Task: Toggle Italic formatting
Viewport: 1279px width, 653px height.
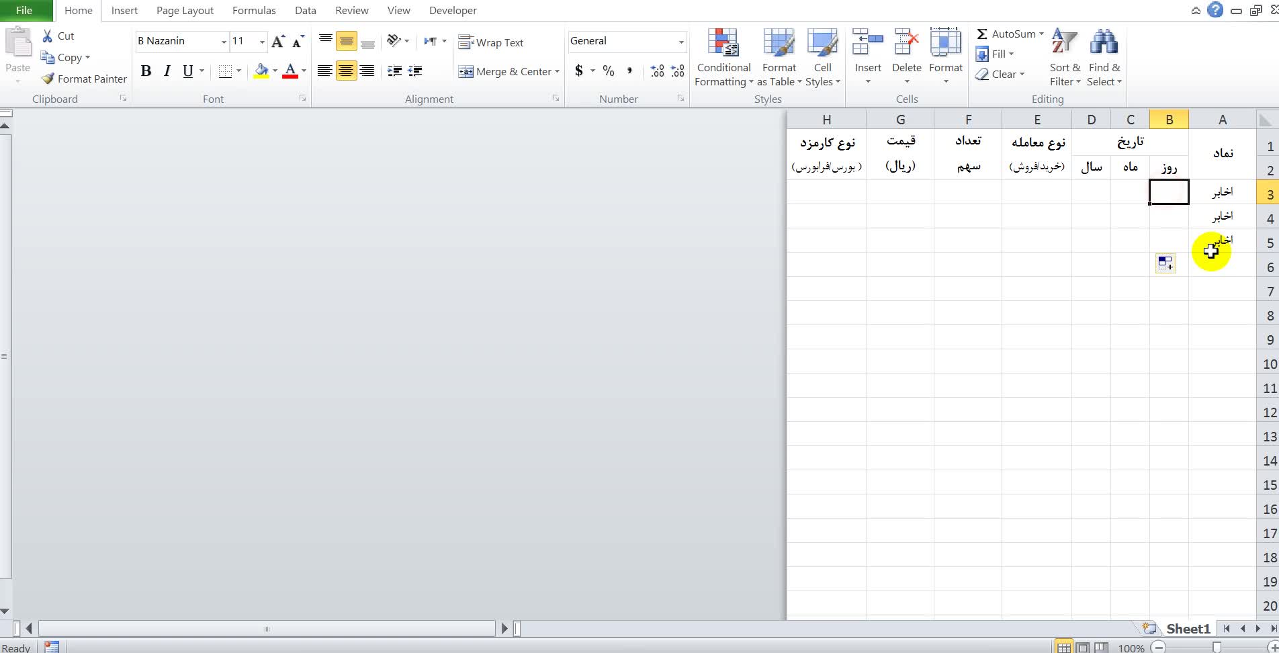Action: [167, 71]
